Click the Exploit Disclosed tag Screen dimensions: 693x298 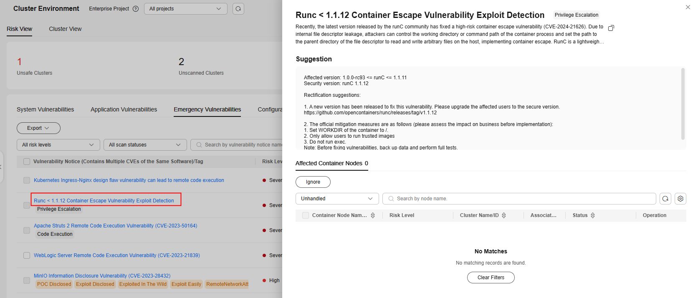pos(95,284)
